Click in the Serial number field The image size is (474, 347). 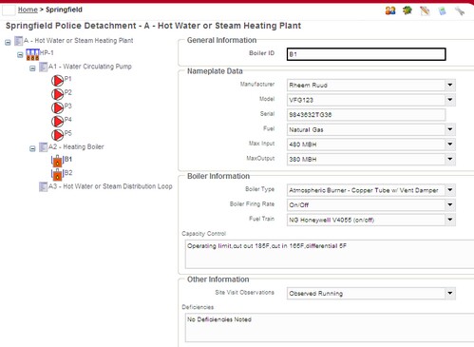click(x=367, y=115)
